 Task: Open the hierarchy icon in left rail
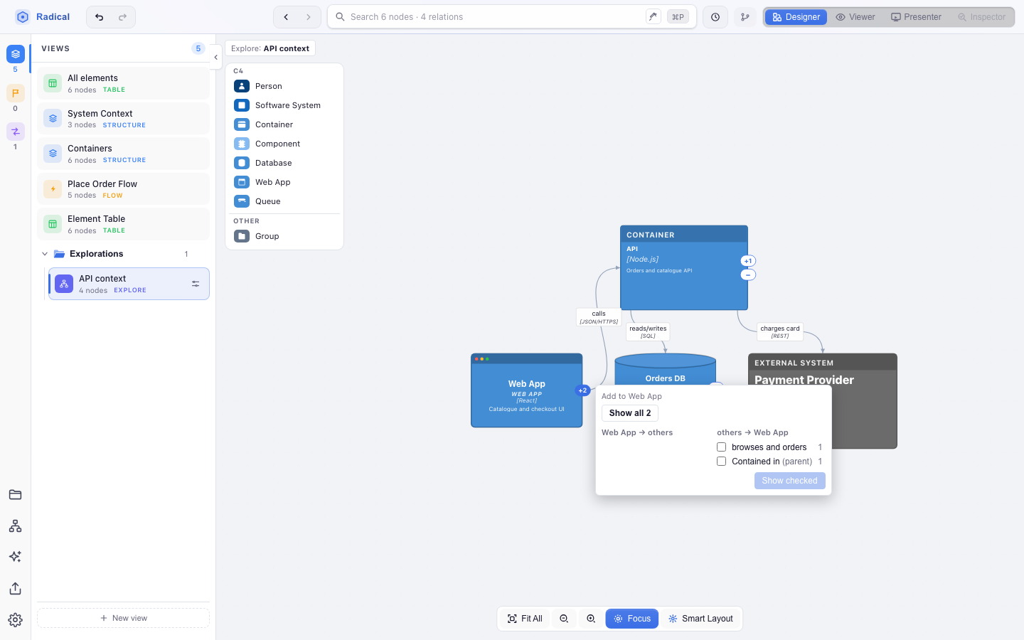[16, 526]
